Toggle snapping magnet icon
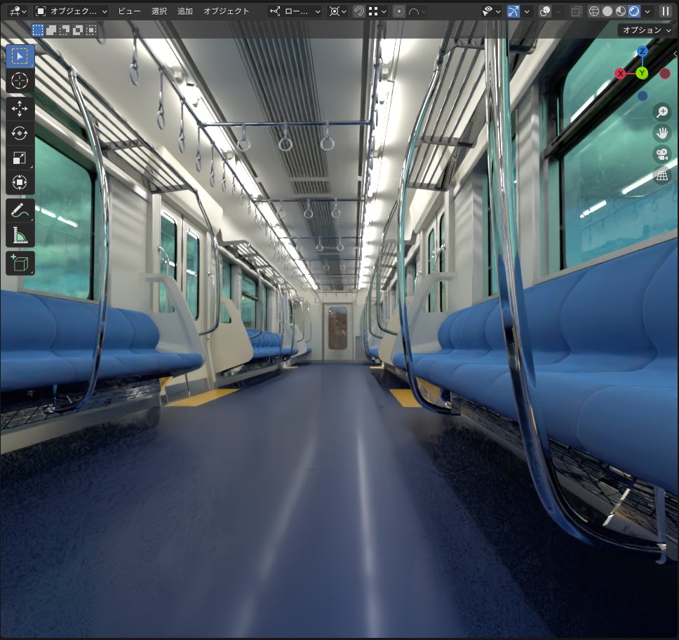Viewport: 679px width, 640px height. [358, 11]
